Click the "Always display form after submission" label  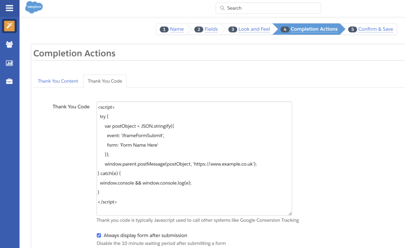click(x=145, y=235)
